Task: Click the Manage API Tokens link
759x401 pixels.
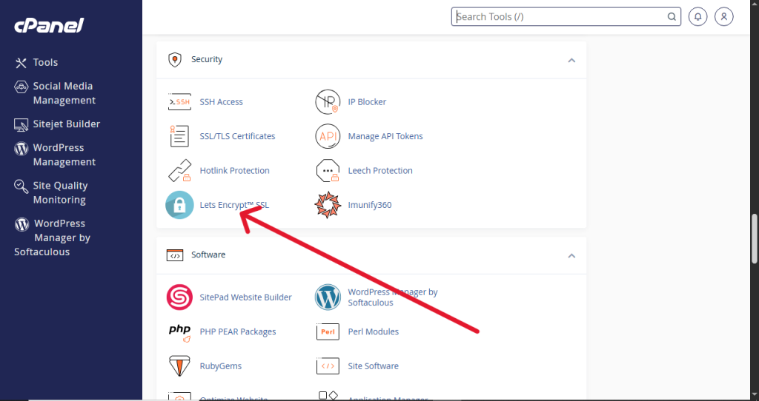Action: click(385, 136)
